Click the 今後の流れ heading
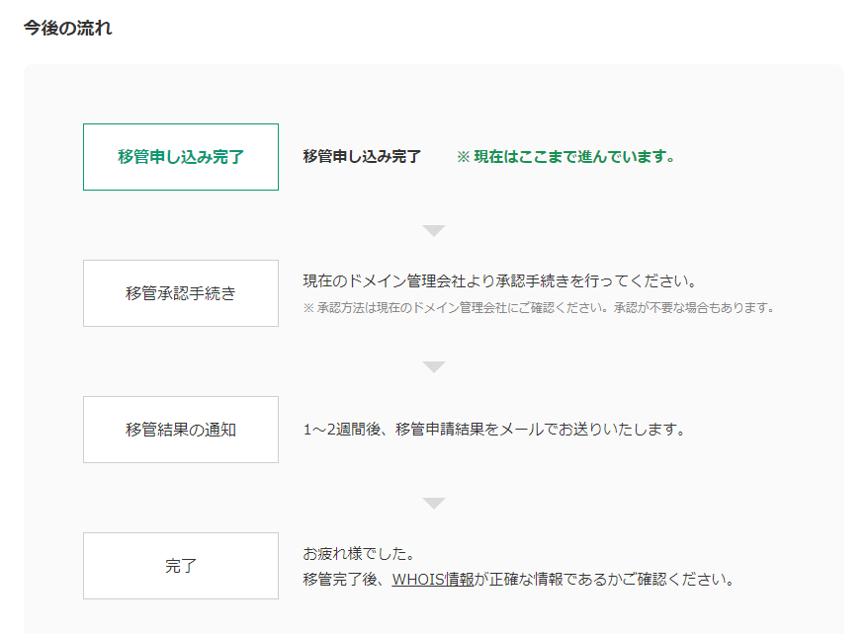867x634 pixels. [67, 29]
